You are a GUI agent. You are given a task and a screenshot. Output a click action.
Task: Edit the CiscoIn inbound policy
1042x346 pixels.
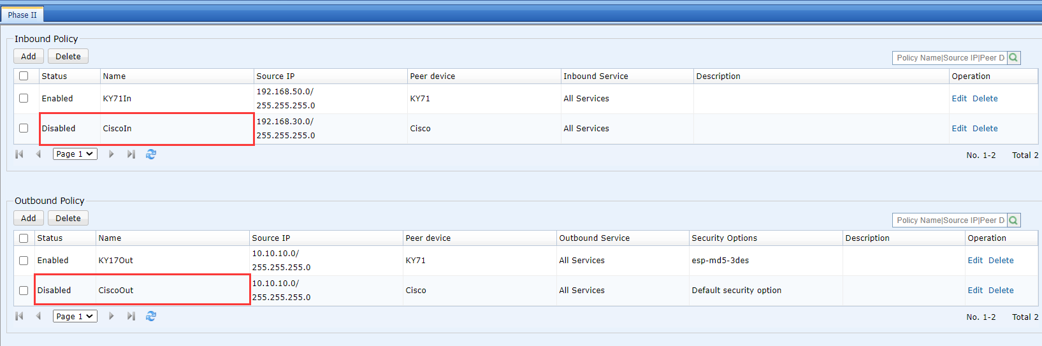(959, 129)
